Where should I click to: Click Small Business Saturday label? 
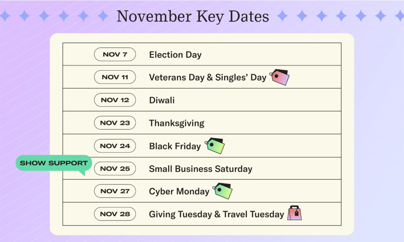pos(201,169)
